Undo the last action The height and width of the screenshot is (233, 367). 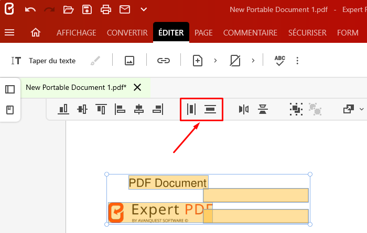pyautogui.click(x=30, y=9)
